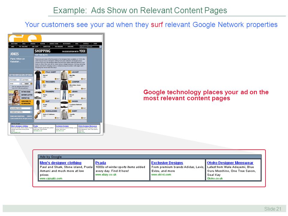The height and width of the screenshot is (216, 288).
Task: Click the GQ logo
Action: coord(25,38)
